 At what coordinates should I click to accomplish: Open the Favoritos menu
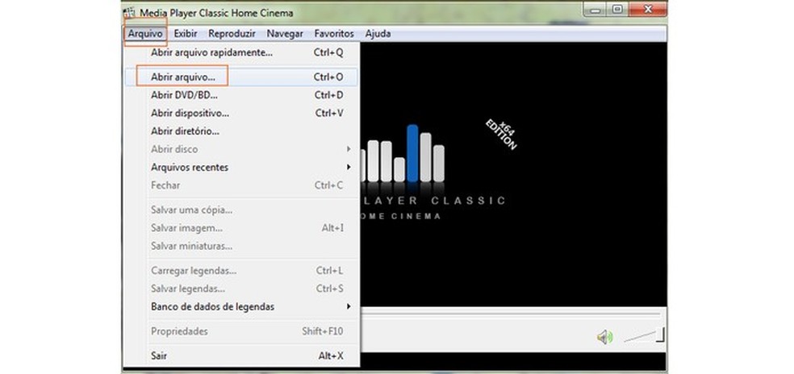tap(334, 34)
